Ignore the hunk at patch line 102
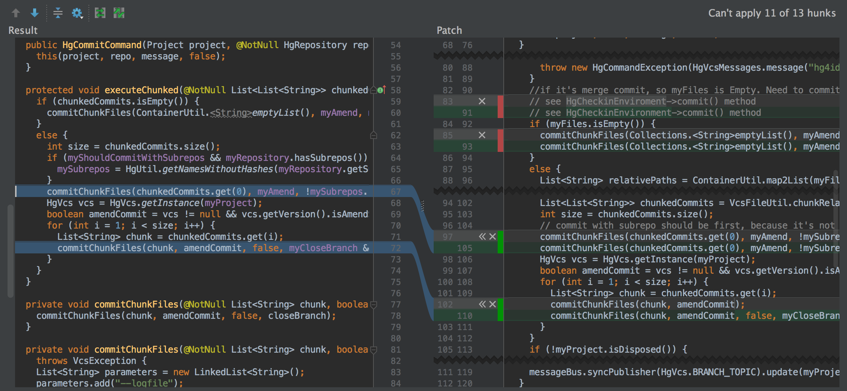This screenshot has width=847, height=391. click(492, 304)
